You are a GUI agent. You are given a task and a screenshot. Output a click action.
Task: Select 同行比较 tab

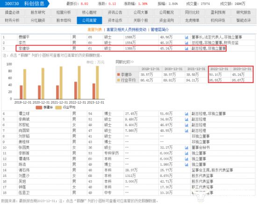192,13
